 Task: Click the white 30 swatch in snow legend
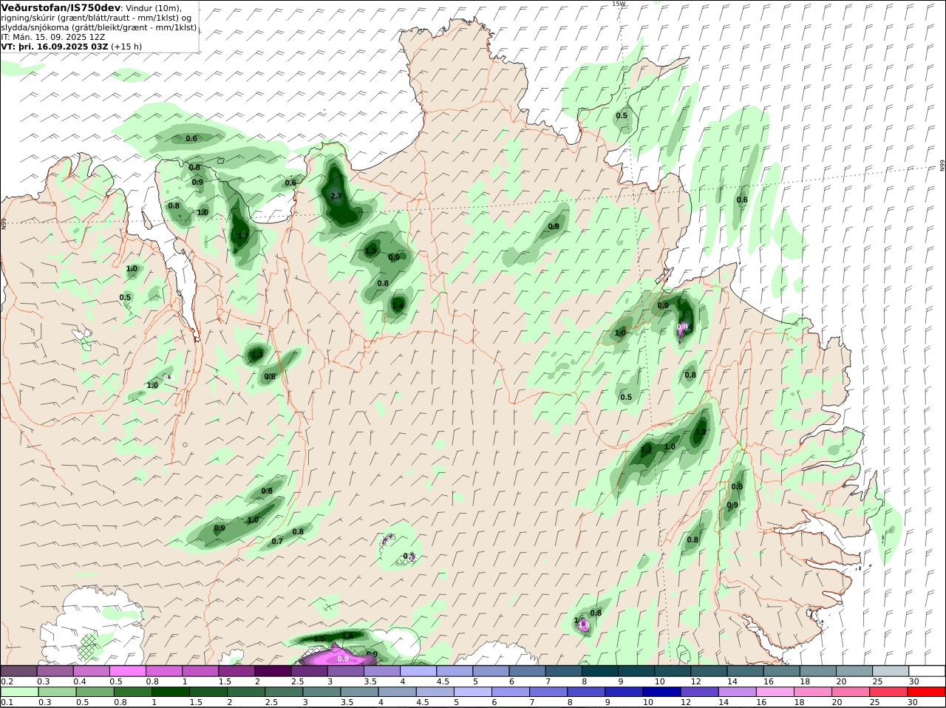(x=927, y=671)
